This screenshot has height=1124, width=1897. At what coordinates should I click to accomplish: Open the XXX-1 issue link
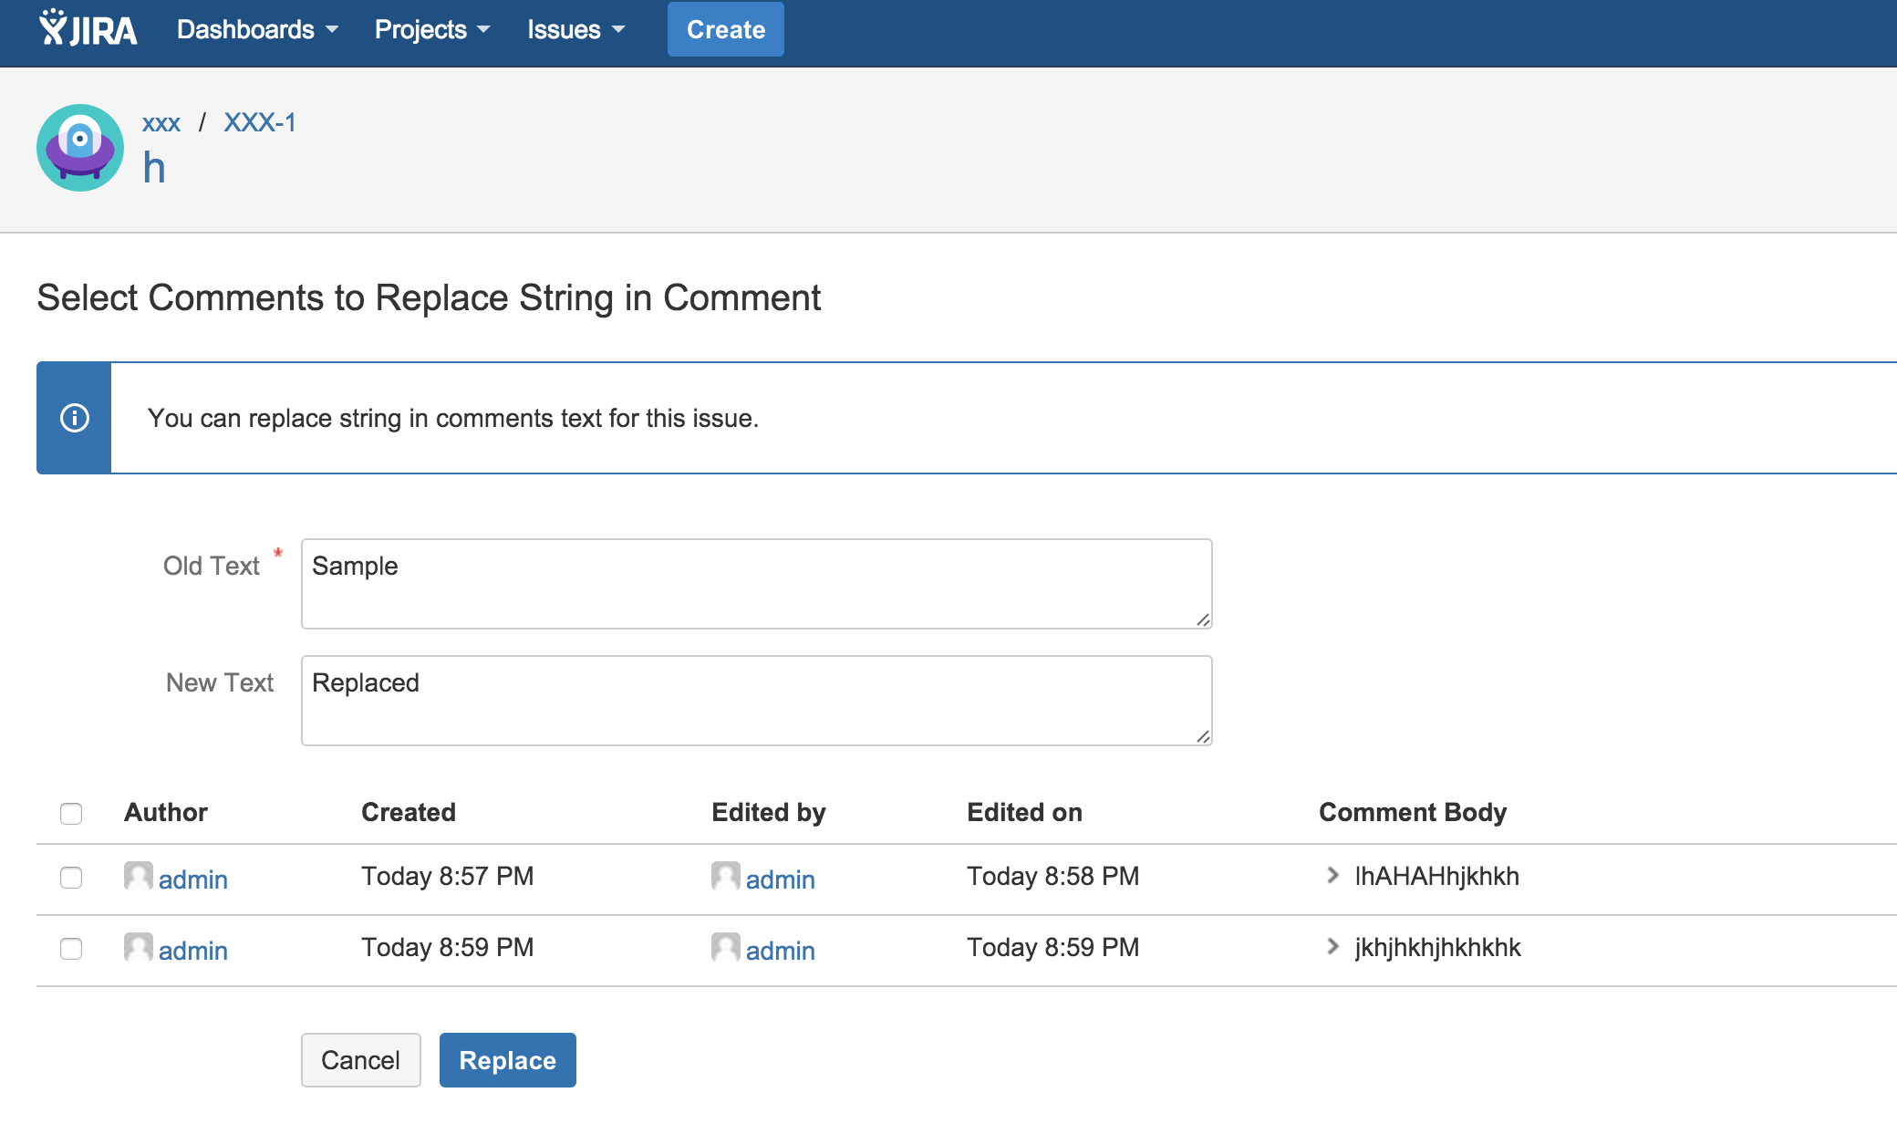click(x=260, y=123)
